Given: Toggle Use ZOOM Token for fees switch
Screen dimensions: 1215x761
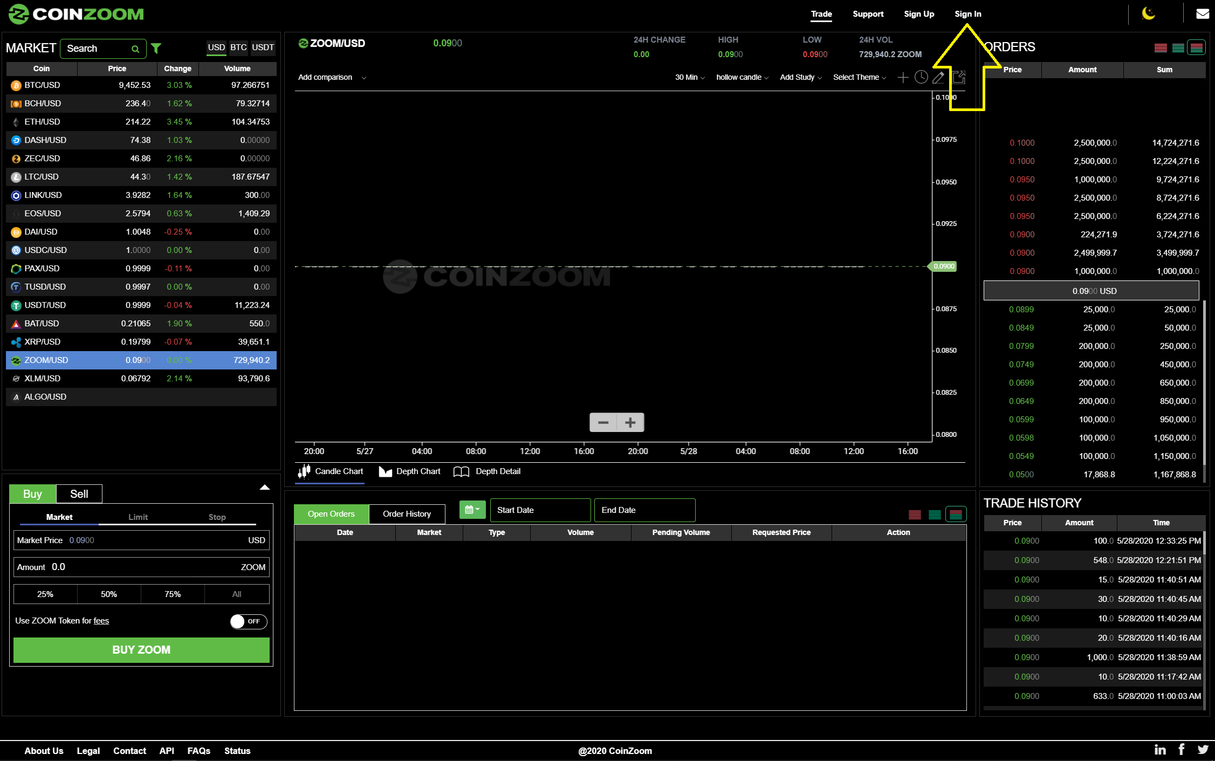Looking at the screenshot, I should [x=248, y=621].
